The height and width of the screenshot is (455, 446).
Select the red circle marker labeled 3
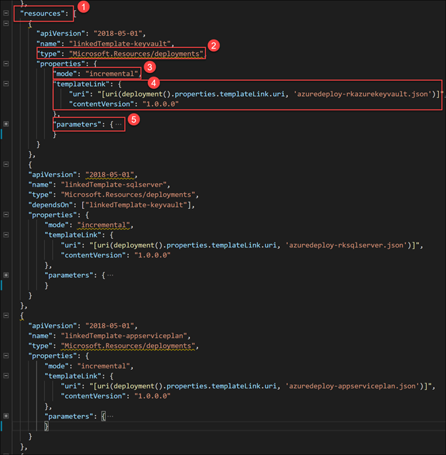pyautogui.click(x=149, y=66)
